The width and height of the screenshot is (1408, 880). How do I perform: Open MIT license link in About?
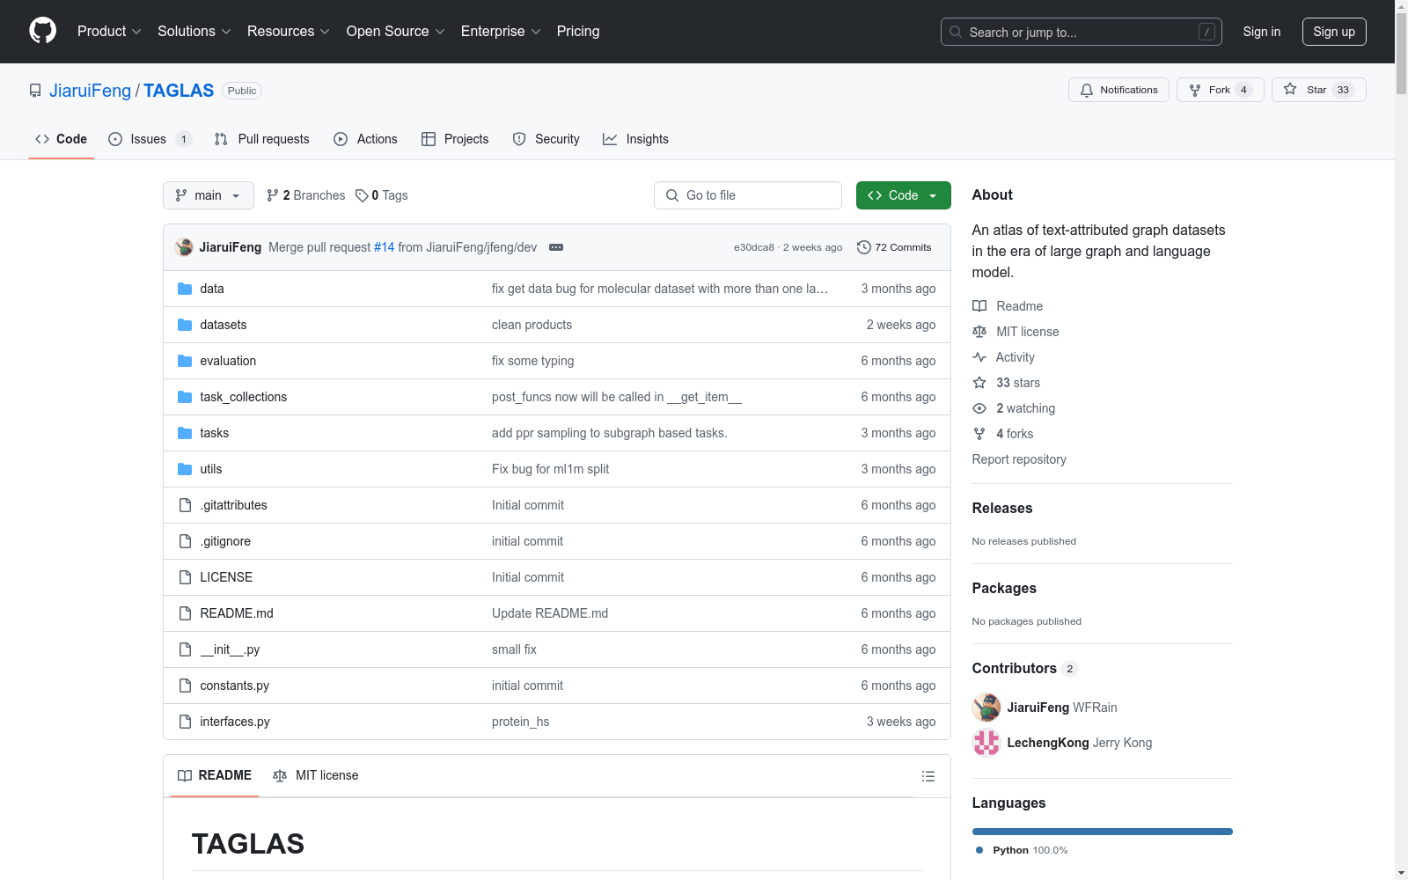[1016, 332]
